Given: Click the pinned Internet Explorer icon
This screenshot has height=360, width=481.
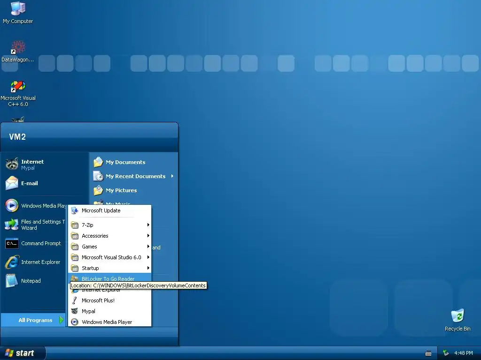Looking at the screenshot, I should [12, 262].
